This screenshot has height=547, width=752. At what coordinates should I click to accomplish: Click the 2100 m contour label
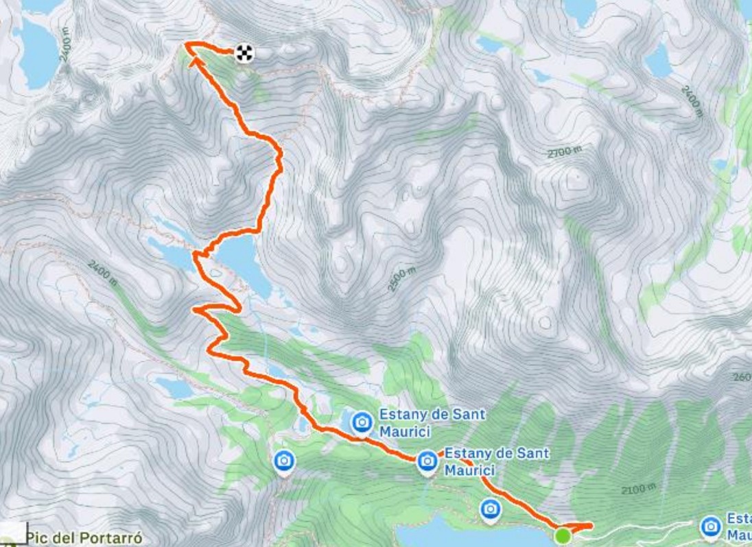[x=638, y=489]
